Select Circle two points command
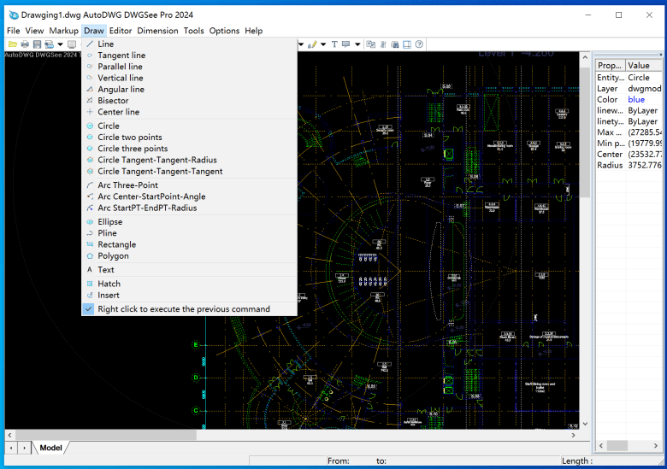667x469 pixels. coord(189,138)
